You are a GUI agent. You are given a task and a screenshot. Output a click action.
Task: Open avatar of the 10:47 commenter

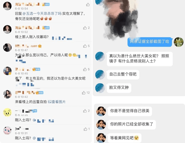7,48
